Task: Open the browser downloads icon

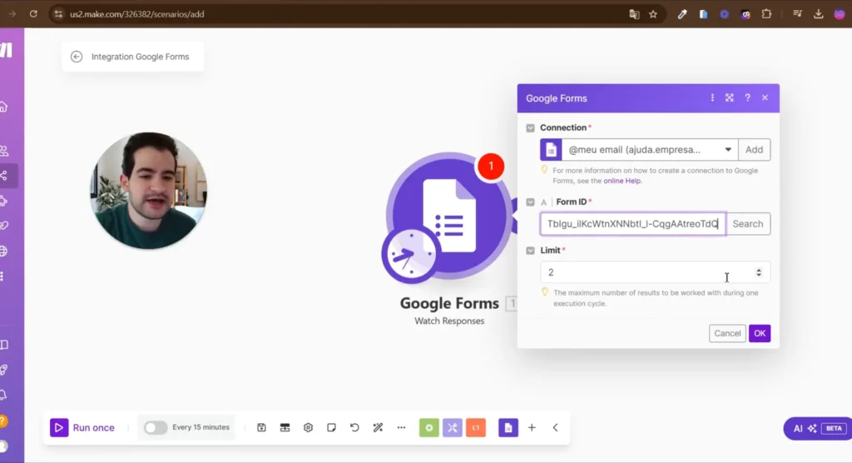Action: [819, 14]
